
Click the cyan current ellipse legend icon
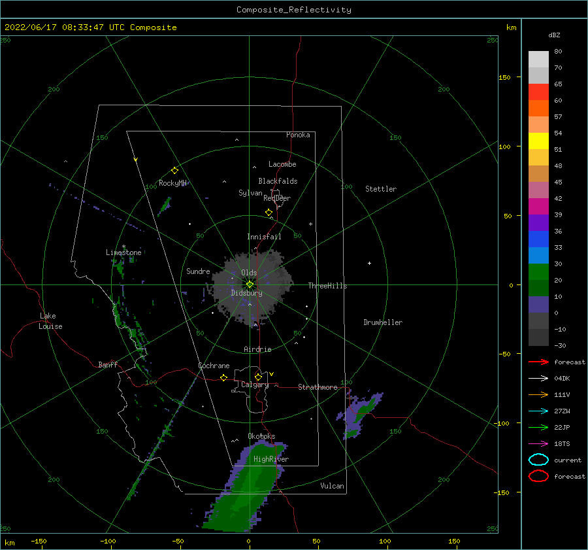pyautogui.click(x=538, y=460)
